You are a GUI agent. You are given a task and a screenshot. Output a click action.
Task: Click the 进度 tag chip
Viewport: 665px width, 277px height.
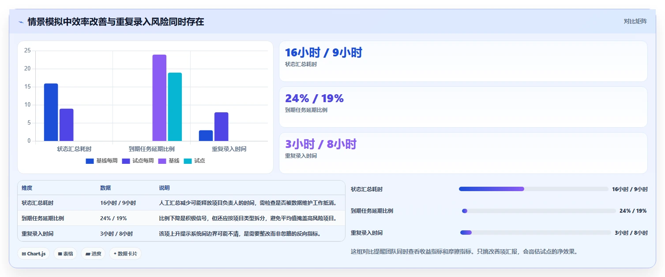coord(93,254)
